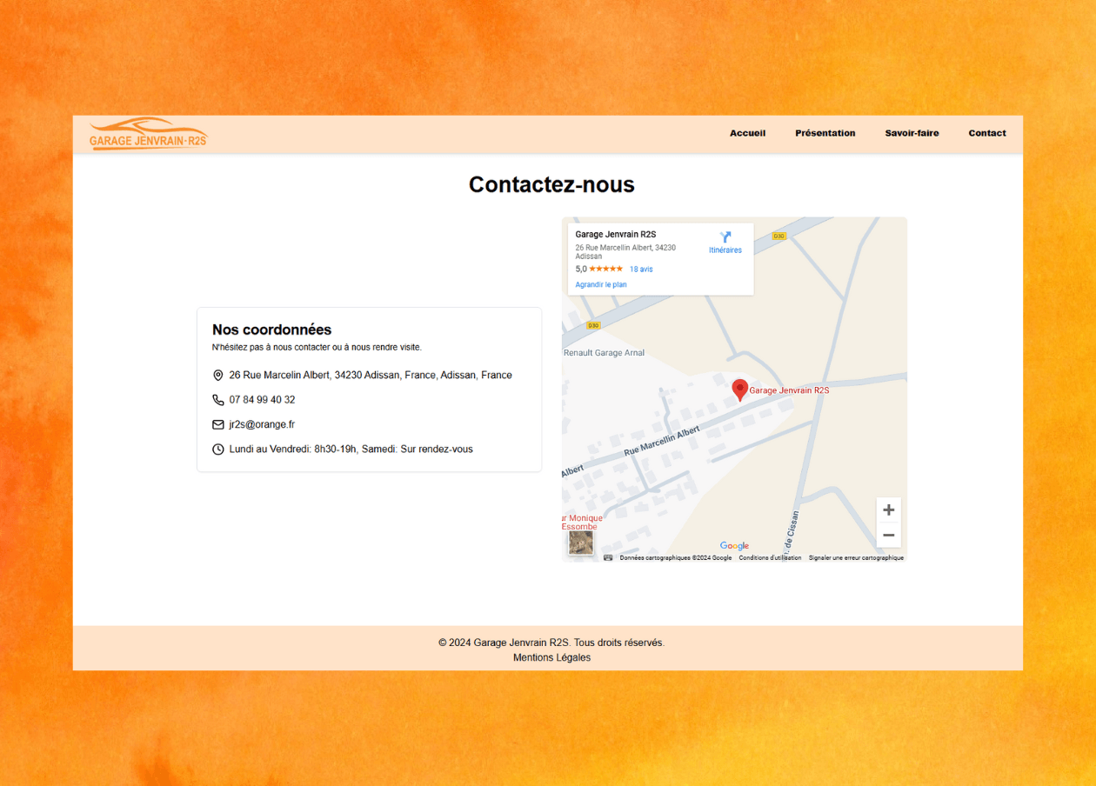
Task: Click the red Garage Jenvrain R2S map pin
Action: [x=740, y=390]
